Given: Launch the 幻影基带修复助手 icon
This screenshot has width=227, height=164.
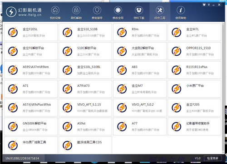Looking at the screenshot, I should pos(176,126).
